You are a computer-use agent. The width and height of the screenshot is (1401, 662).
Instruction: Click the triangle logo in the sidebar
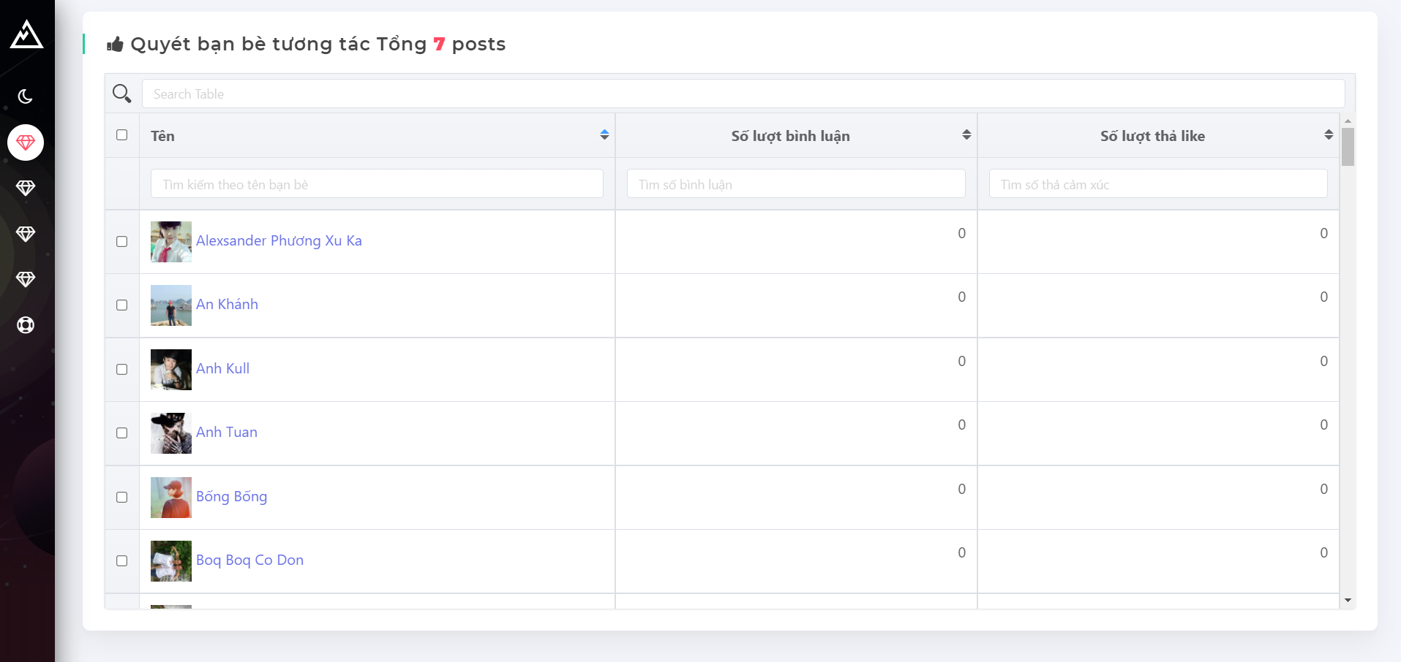click(26, 34)
